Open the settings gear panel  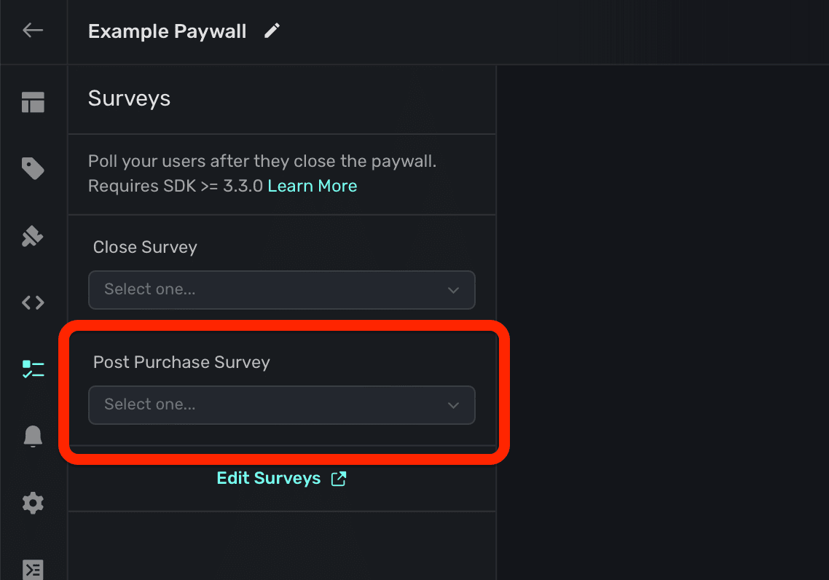click(x=33, y=503)
